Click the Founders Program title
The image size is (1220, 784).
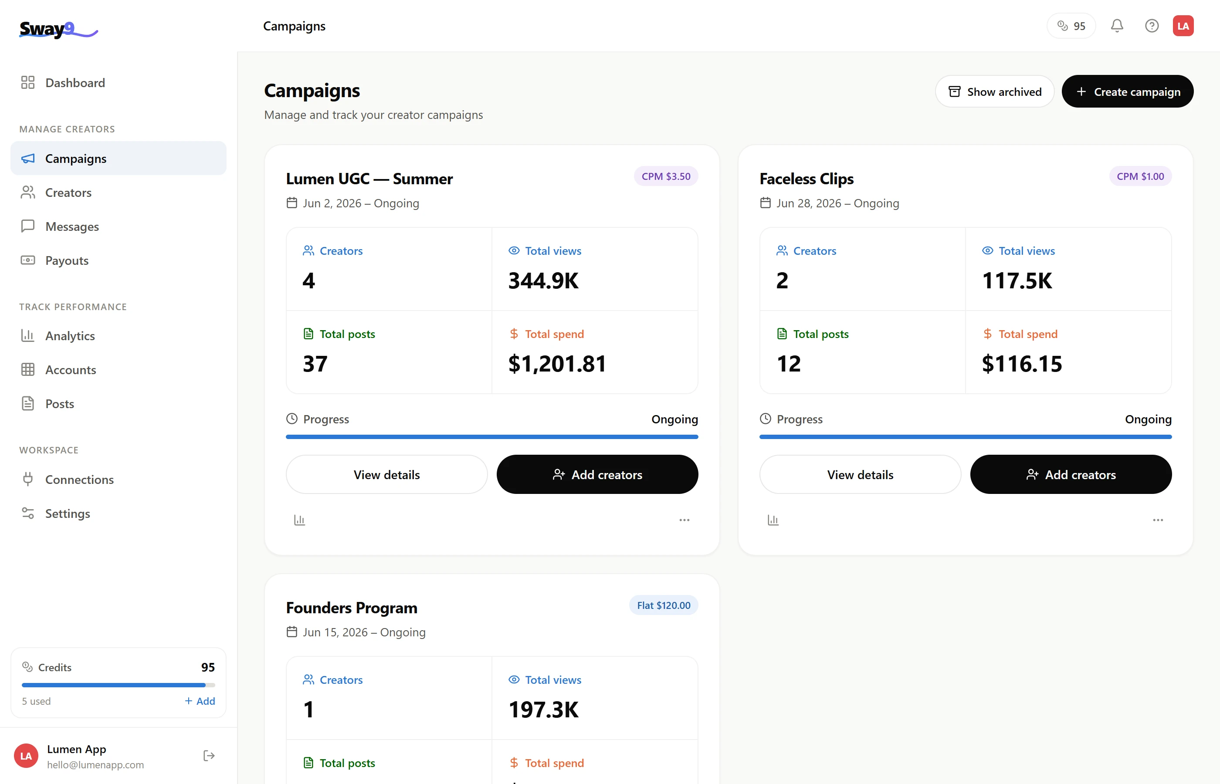tap(351, 608)
